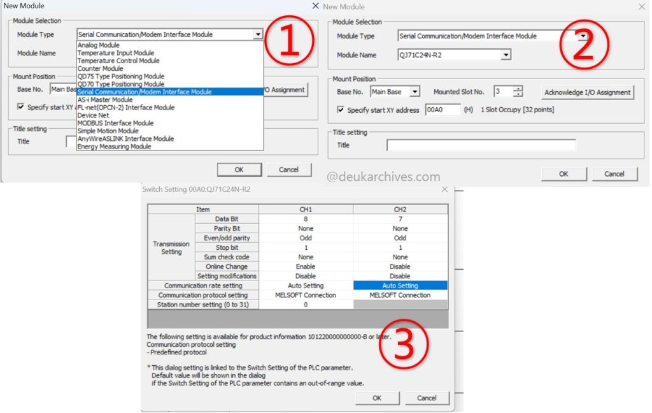Collapse Module Type dropdown in first dialog

coord(259,34)
